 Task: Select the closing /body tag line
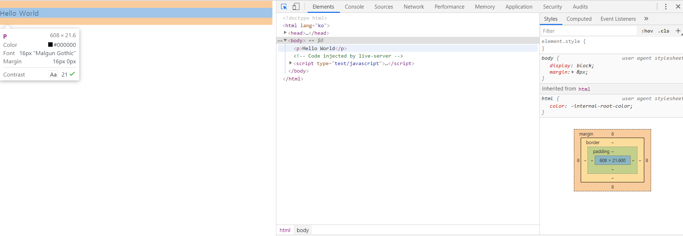(x=298, y=71)
